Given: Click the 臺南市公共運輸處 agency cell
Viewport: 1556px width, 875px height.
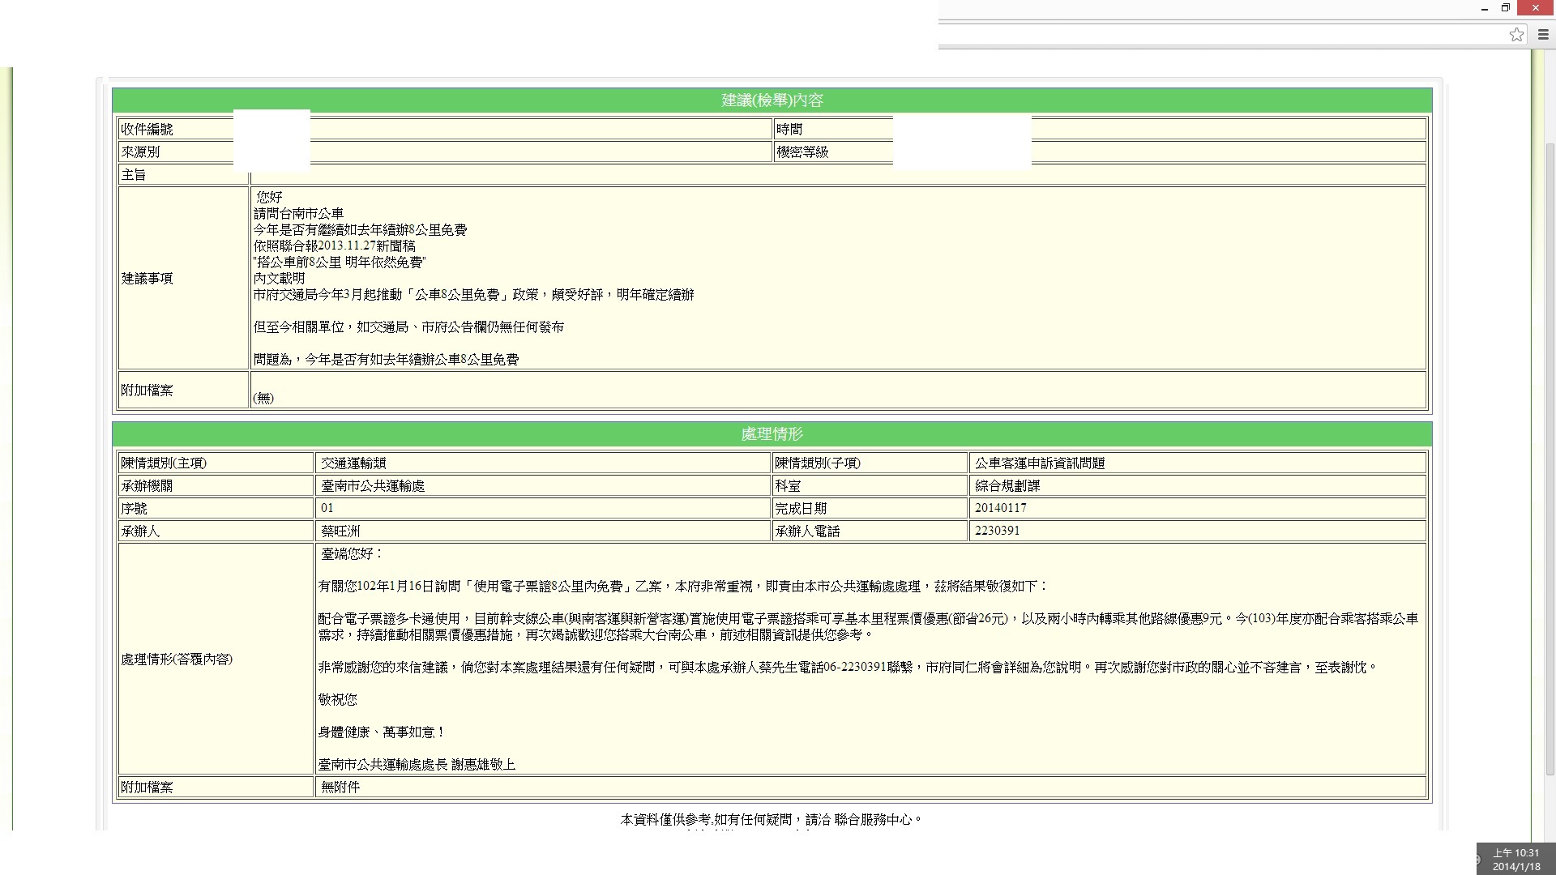Looking at the screenshot, I should (x=373, y=486).
